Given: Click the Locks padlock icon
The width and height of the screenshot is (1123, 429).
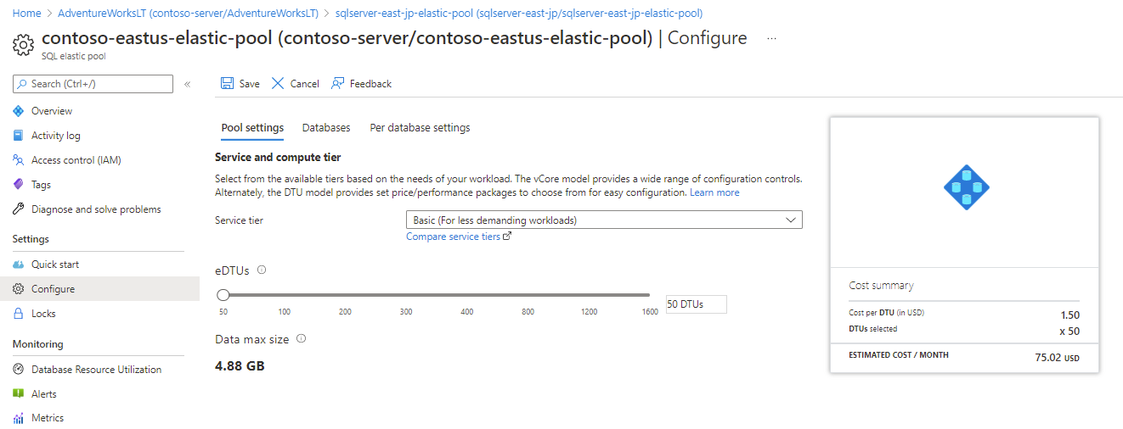Looking at the screenshot, I should tap(19, 314).
